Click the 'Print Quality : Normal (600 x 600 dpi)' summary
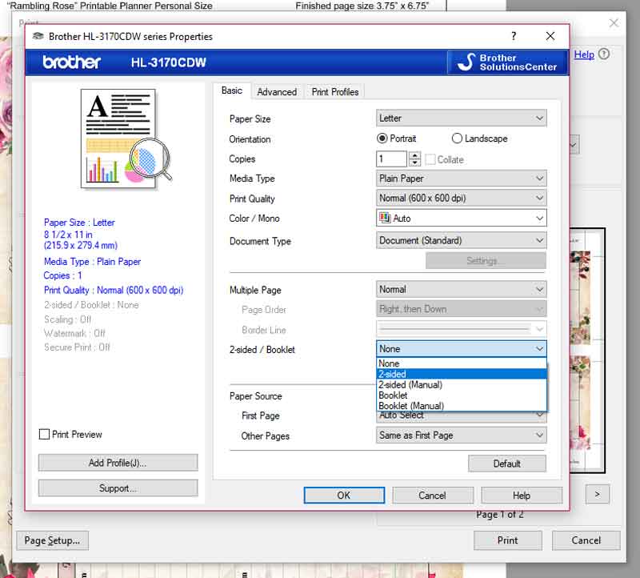640x578 pixels. 114,290
